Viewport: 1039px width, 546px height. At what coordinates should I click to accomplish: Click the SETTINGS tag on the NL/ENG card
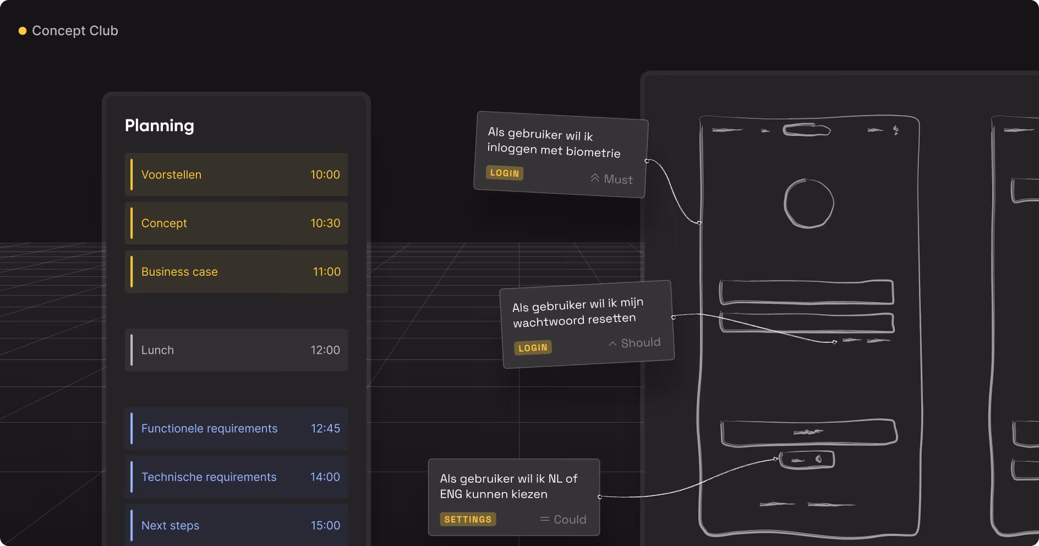pyautogui.click(x=468, y=519)
